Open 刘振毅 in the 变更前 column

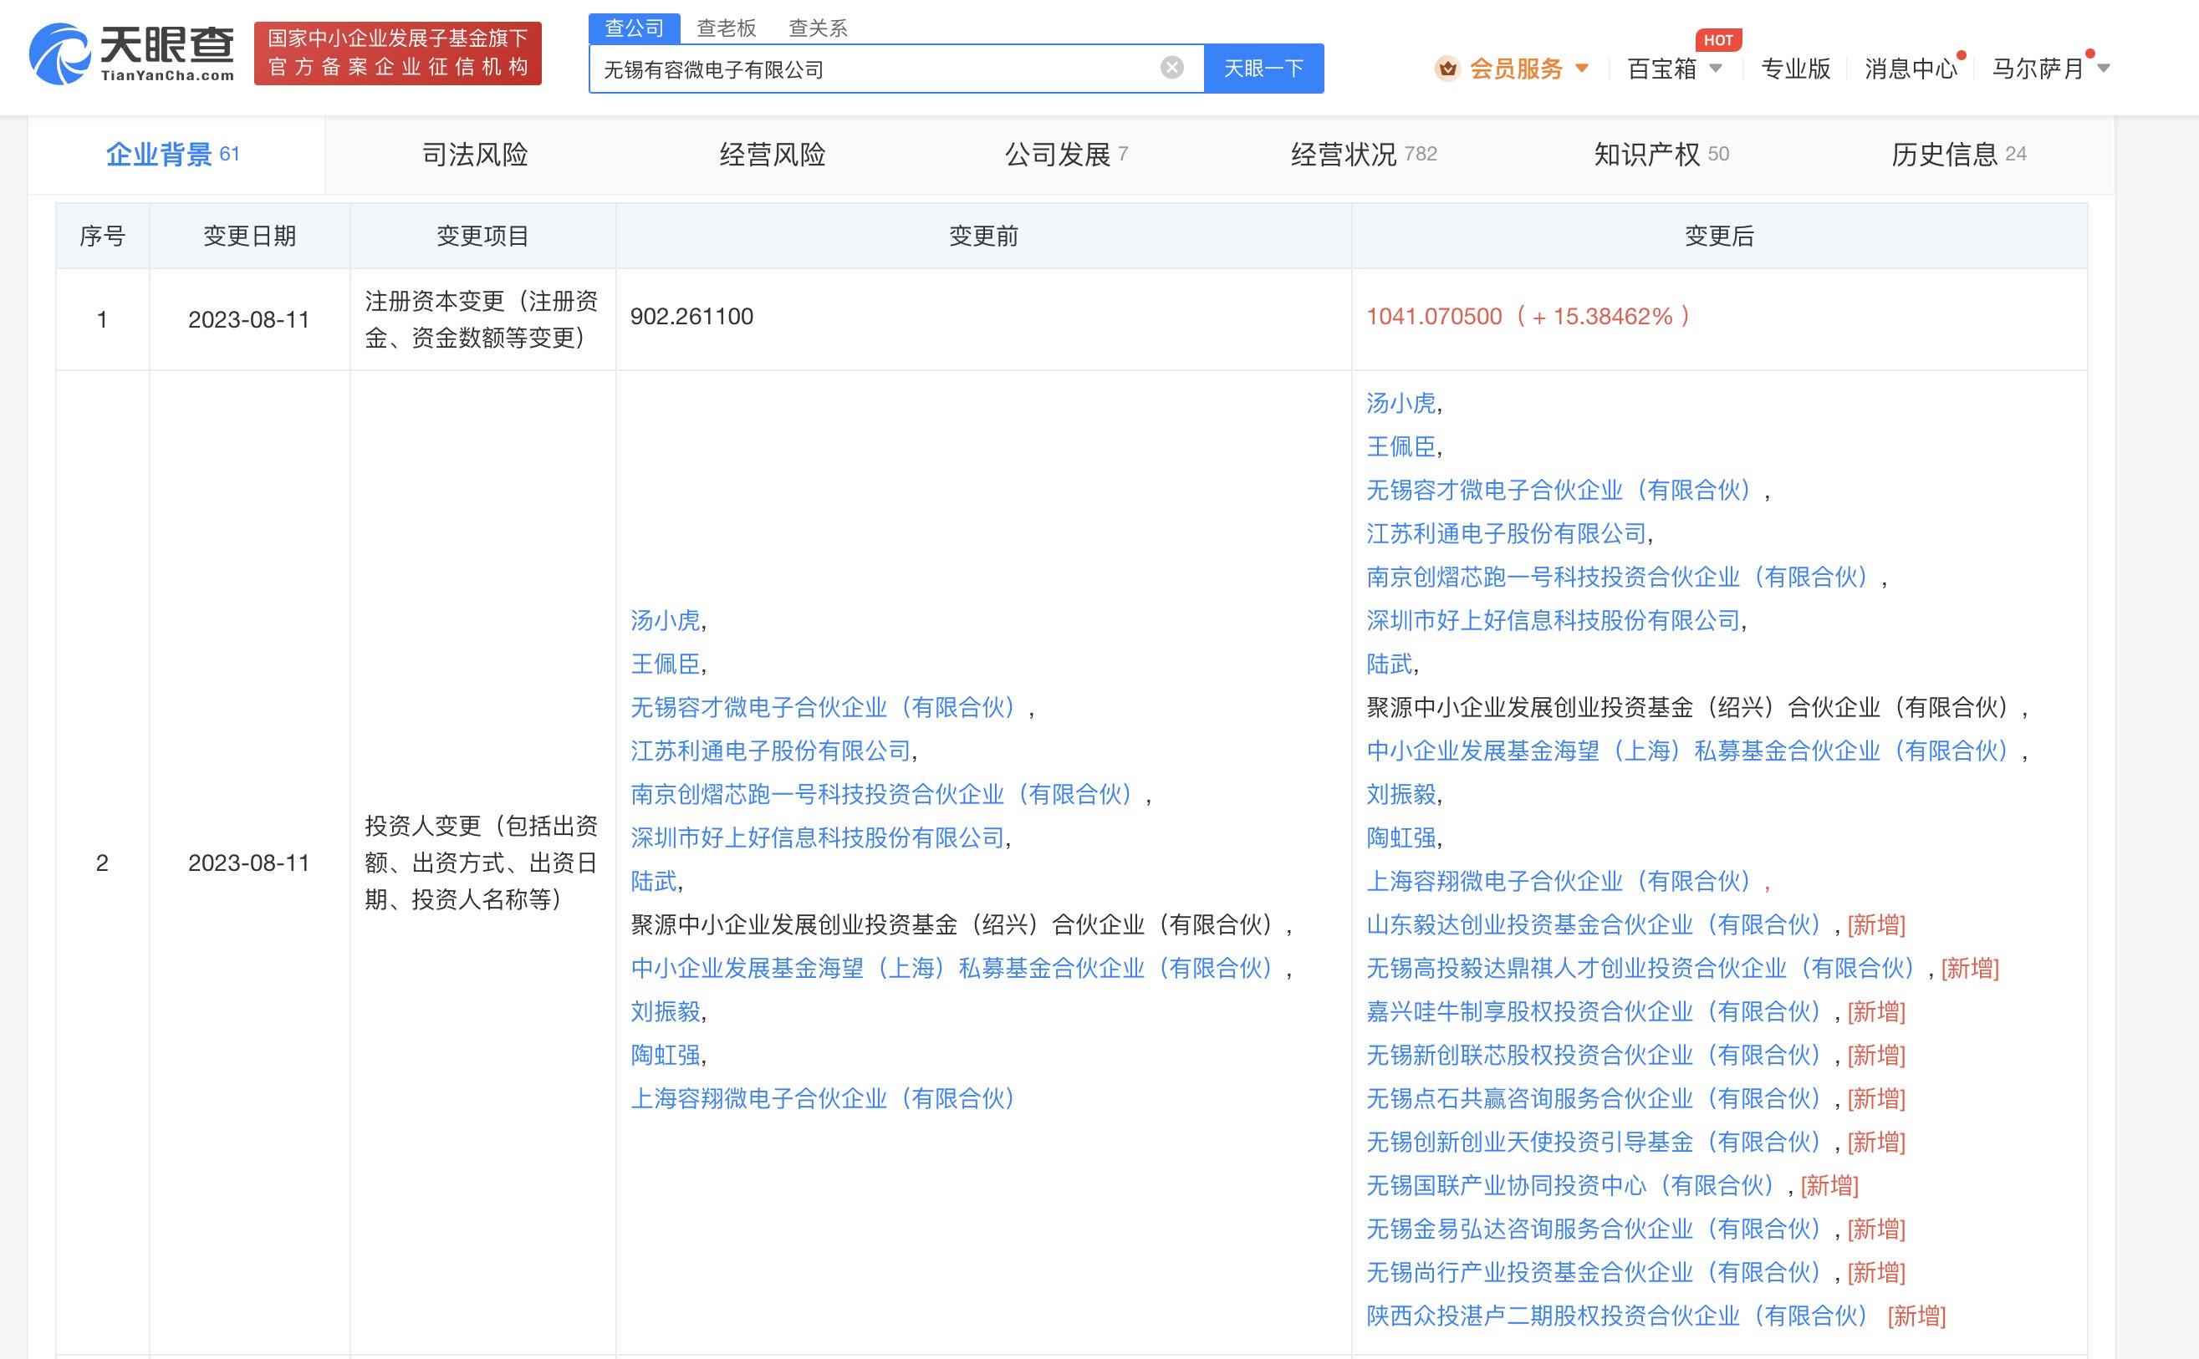tap(666, 1011)
